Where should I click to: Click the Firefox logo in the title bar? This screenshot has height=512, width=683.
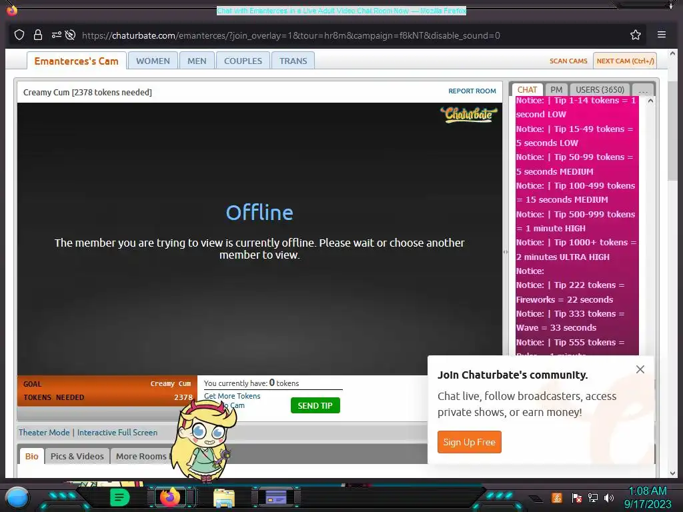tap(12, 9)
